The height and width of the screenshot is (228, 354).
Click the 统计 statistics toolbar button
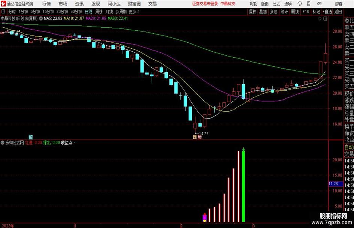284,12
